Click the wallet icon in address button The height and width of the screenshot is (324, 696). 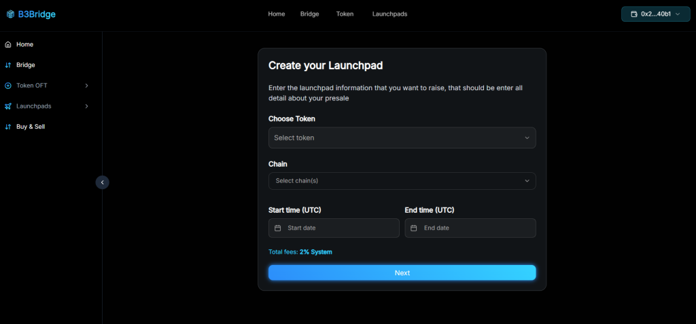(x=634, y=14)
